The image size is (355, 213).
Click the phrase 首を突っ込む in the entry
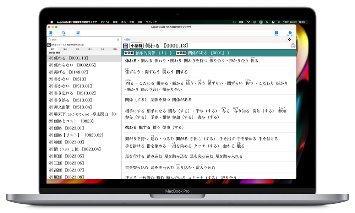(137, 168)
